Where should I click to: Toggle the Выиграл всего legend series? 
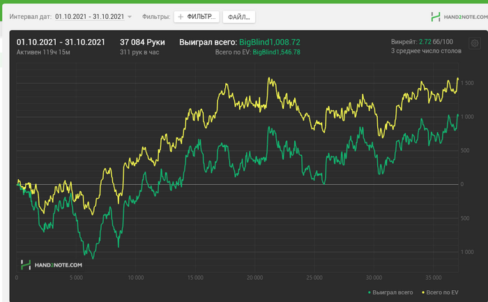(x=390, y=292)
